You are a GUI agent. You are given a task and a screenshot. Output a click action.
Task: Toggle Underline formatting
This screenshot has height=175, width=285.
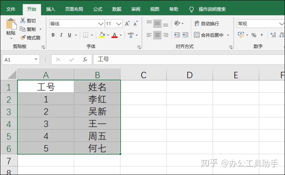[69, 35]
